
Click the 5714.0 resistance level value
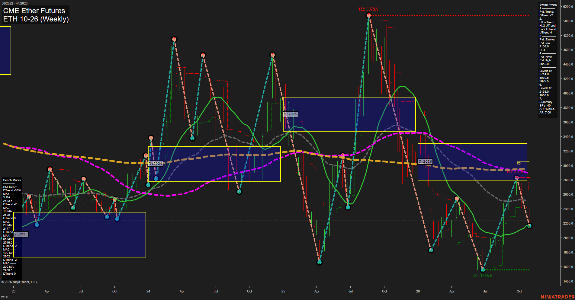tap(544, 74)
